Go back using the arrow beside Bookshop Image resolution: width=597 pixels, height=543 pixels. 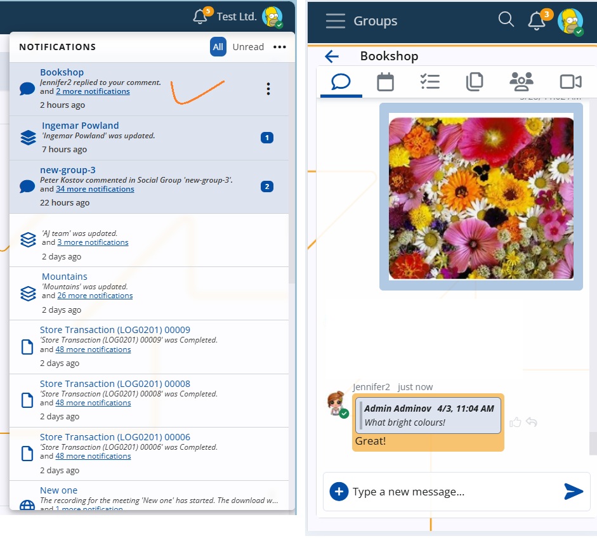[332, 56]
